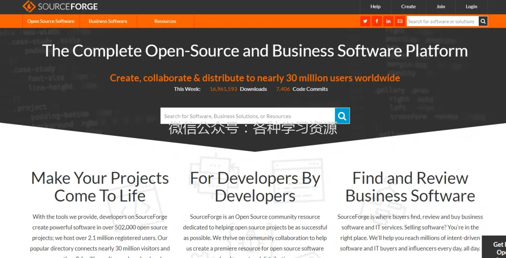Open the Help menu
This screenshot has height=258, width=506.
tap(375, 7)
